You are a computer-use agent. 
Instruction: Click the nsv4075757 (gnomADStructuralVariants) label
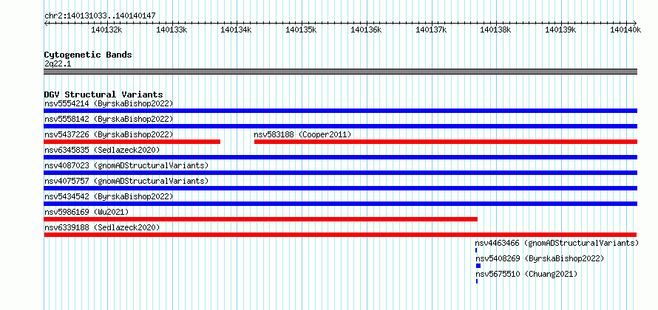126,181
